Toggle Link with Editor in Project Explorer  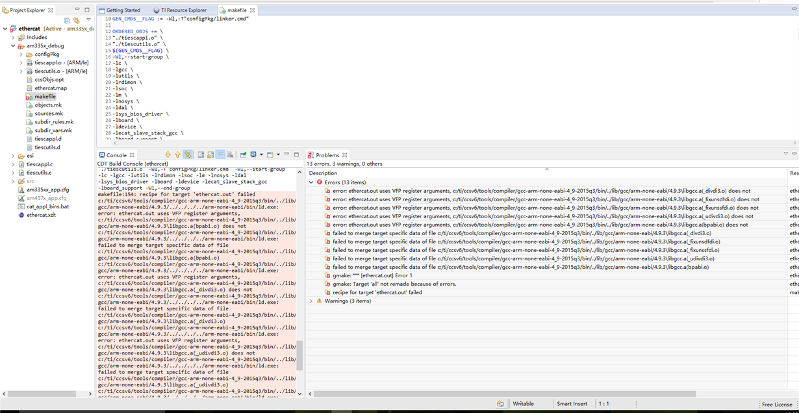(x=77, y=20)
